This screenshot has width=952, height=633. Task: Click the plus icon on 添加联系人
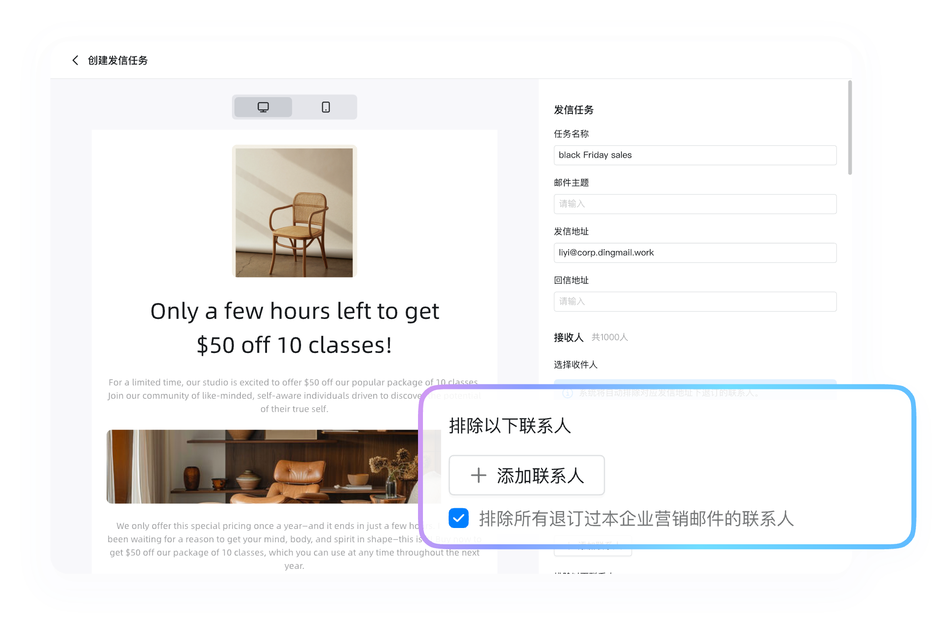478,476
